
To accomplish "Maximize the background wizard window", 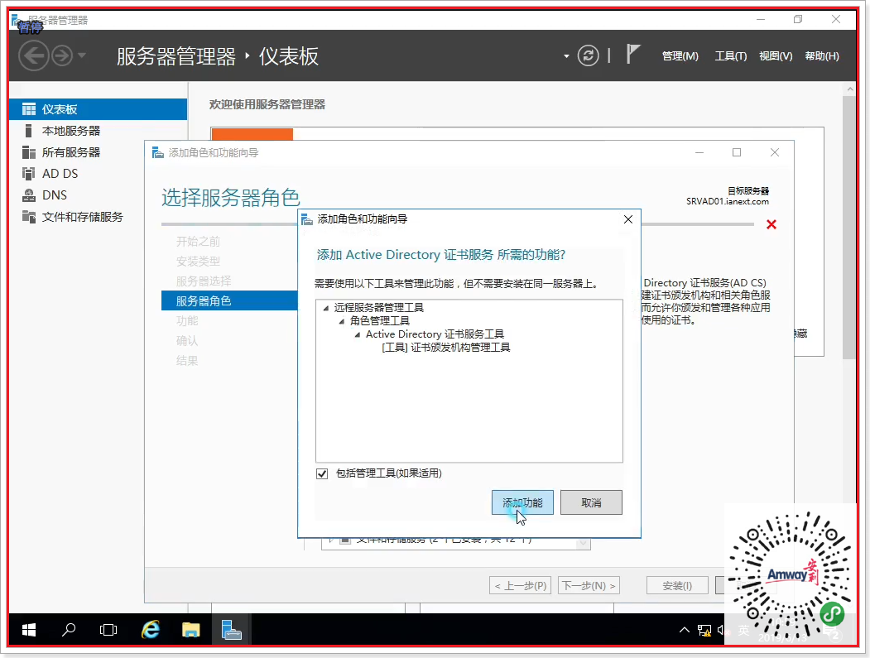I will pyautogui.click(x=737, y=152).
